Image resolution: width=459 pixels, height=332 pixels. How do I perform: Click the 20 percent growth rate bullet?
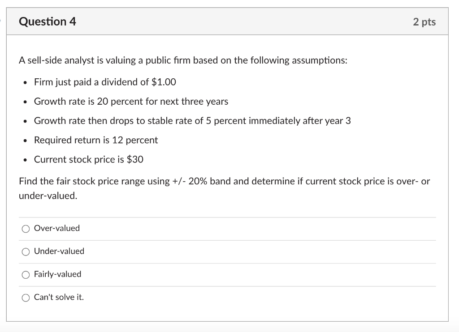(x=131, y=101)
